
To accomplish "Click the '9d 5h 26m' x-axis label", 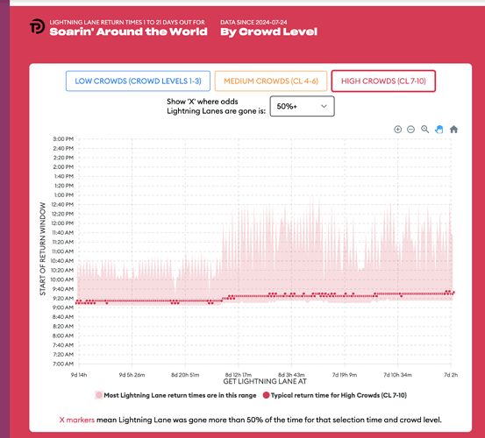I will (x=132, y=375).
